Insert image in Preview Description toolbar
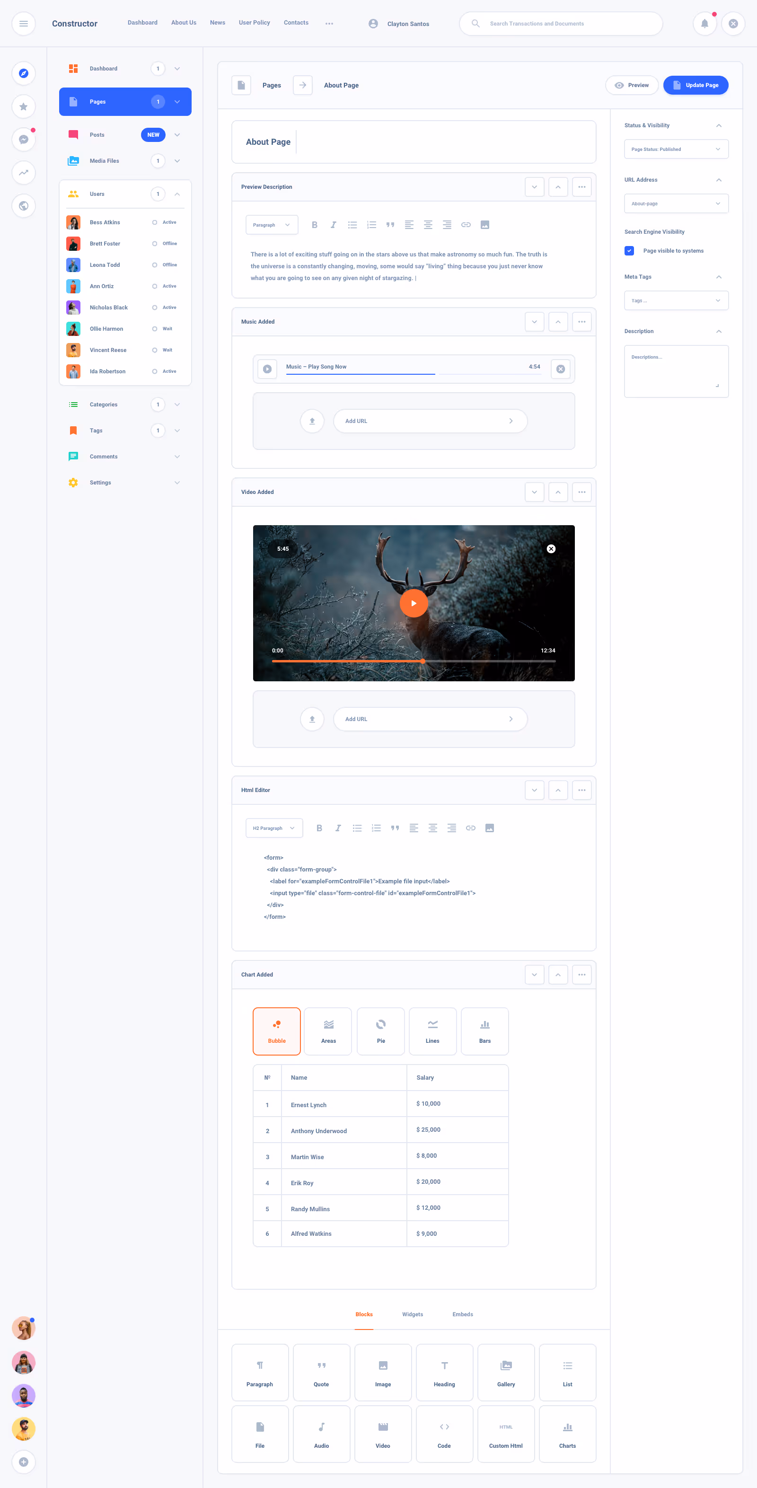The width and height of the screenshot is (757, 1488). pos(485,225)
